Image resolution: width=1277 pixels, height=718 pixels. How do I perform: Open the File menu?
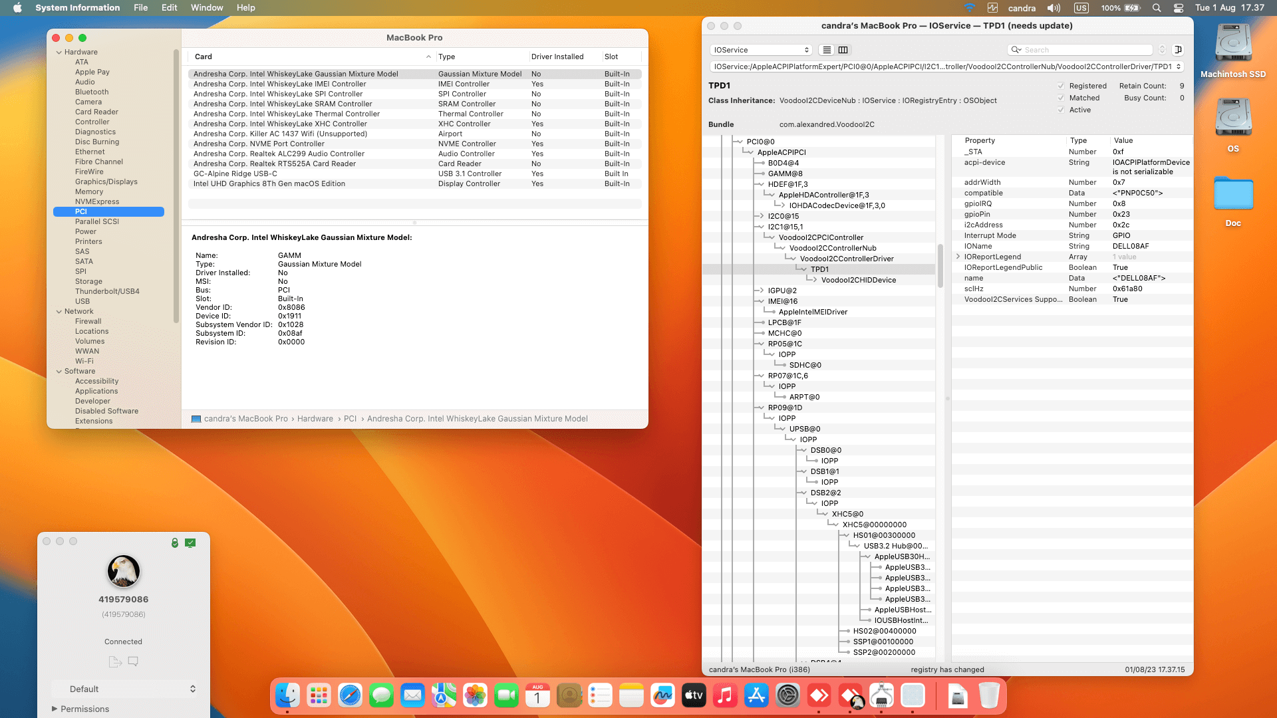point(140,8)
